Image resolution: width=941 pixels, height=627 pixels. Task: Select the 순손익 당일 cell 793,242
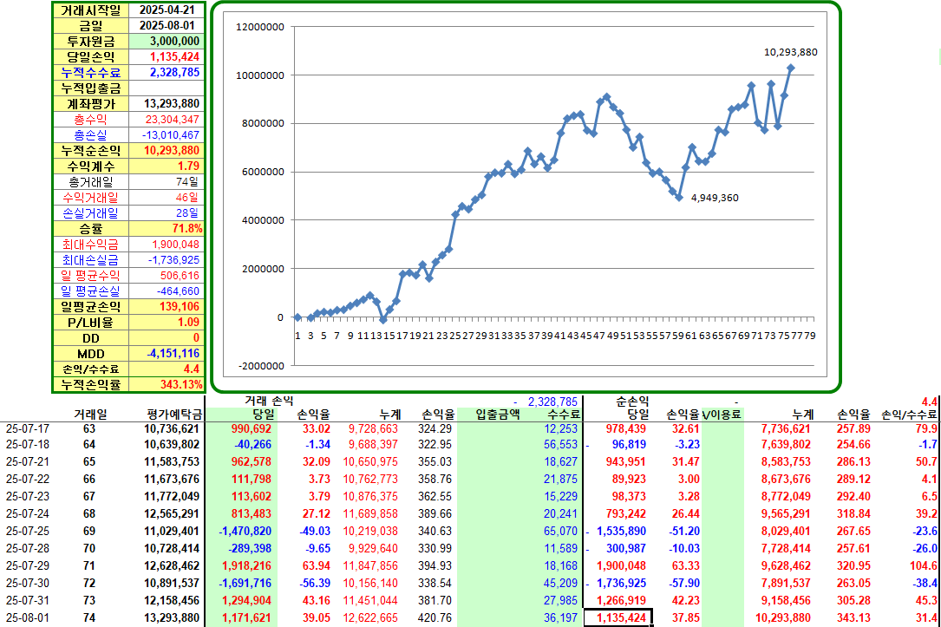click(x=625, y=514)
